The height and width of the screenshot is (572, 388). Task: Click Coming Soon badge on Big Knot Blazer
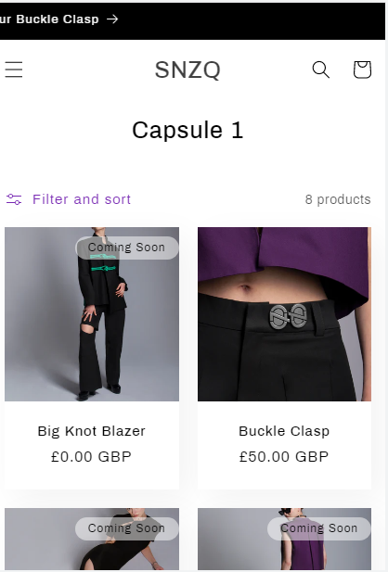[x=127, y=248]
